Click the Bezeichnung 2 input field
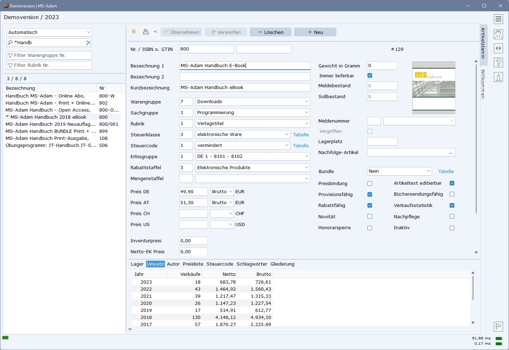509x350 pixels. pos(245,77)
